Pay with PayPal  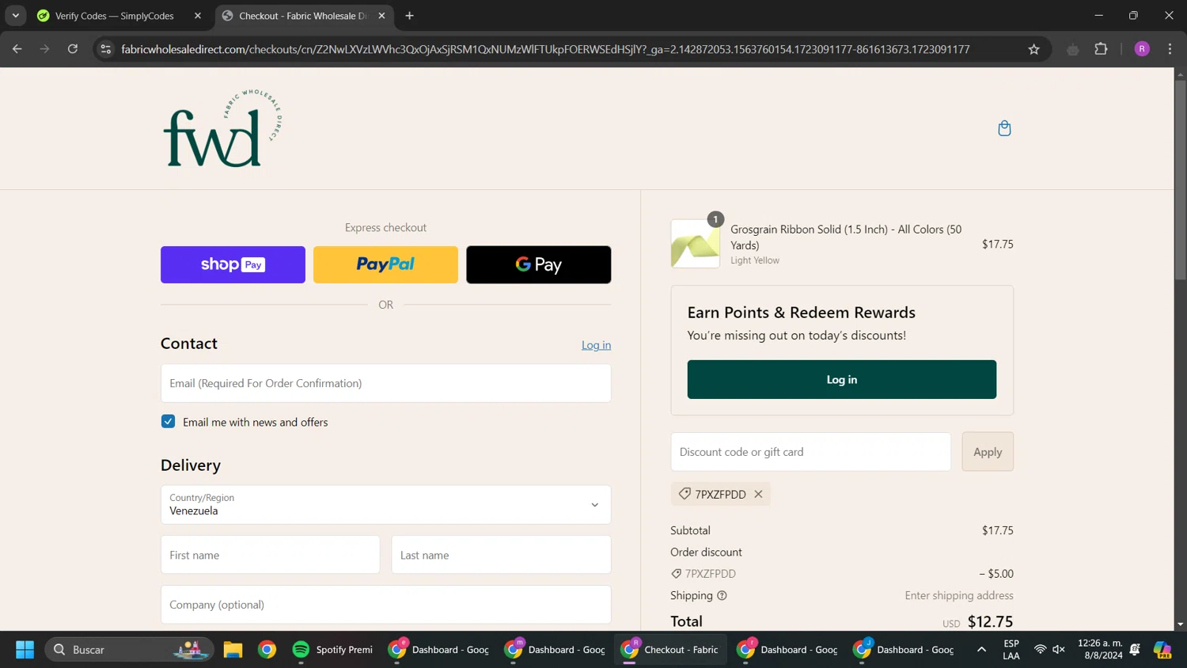coord(385,264)
